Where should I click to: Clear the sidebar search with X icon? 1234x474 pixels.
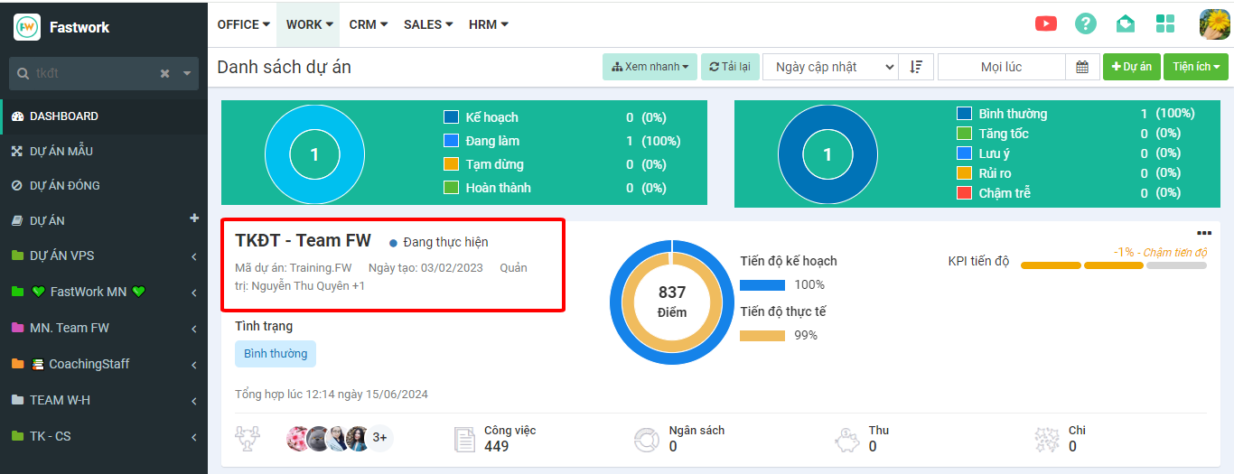164,73
